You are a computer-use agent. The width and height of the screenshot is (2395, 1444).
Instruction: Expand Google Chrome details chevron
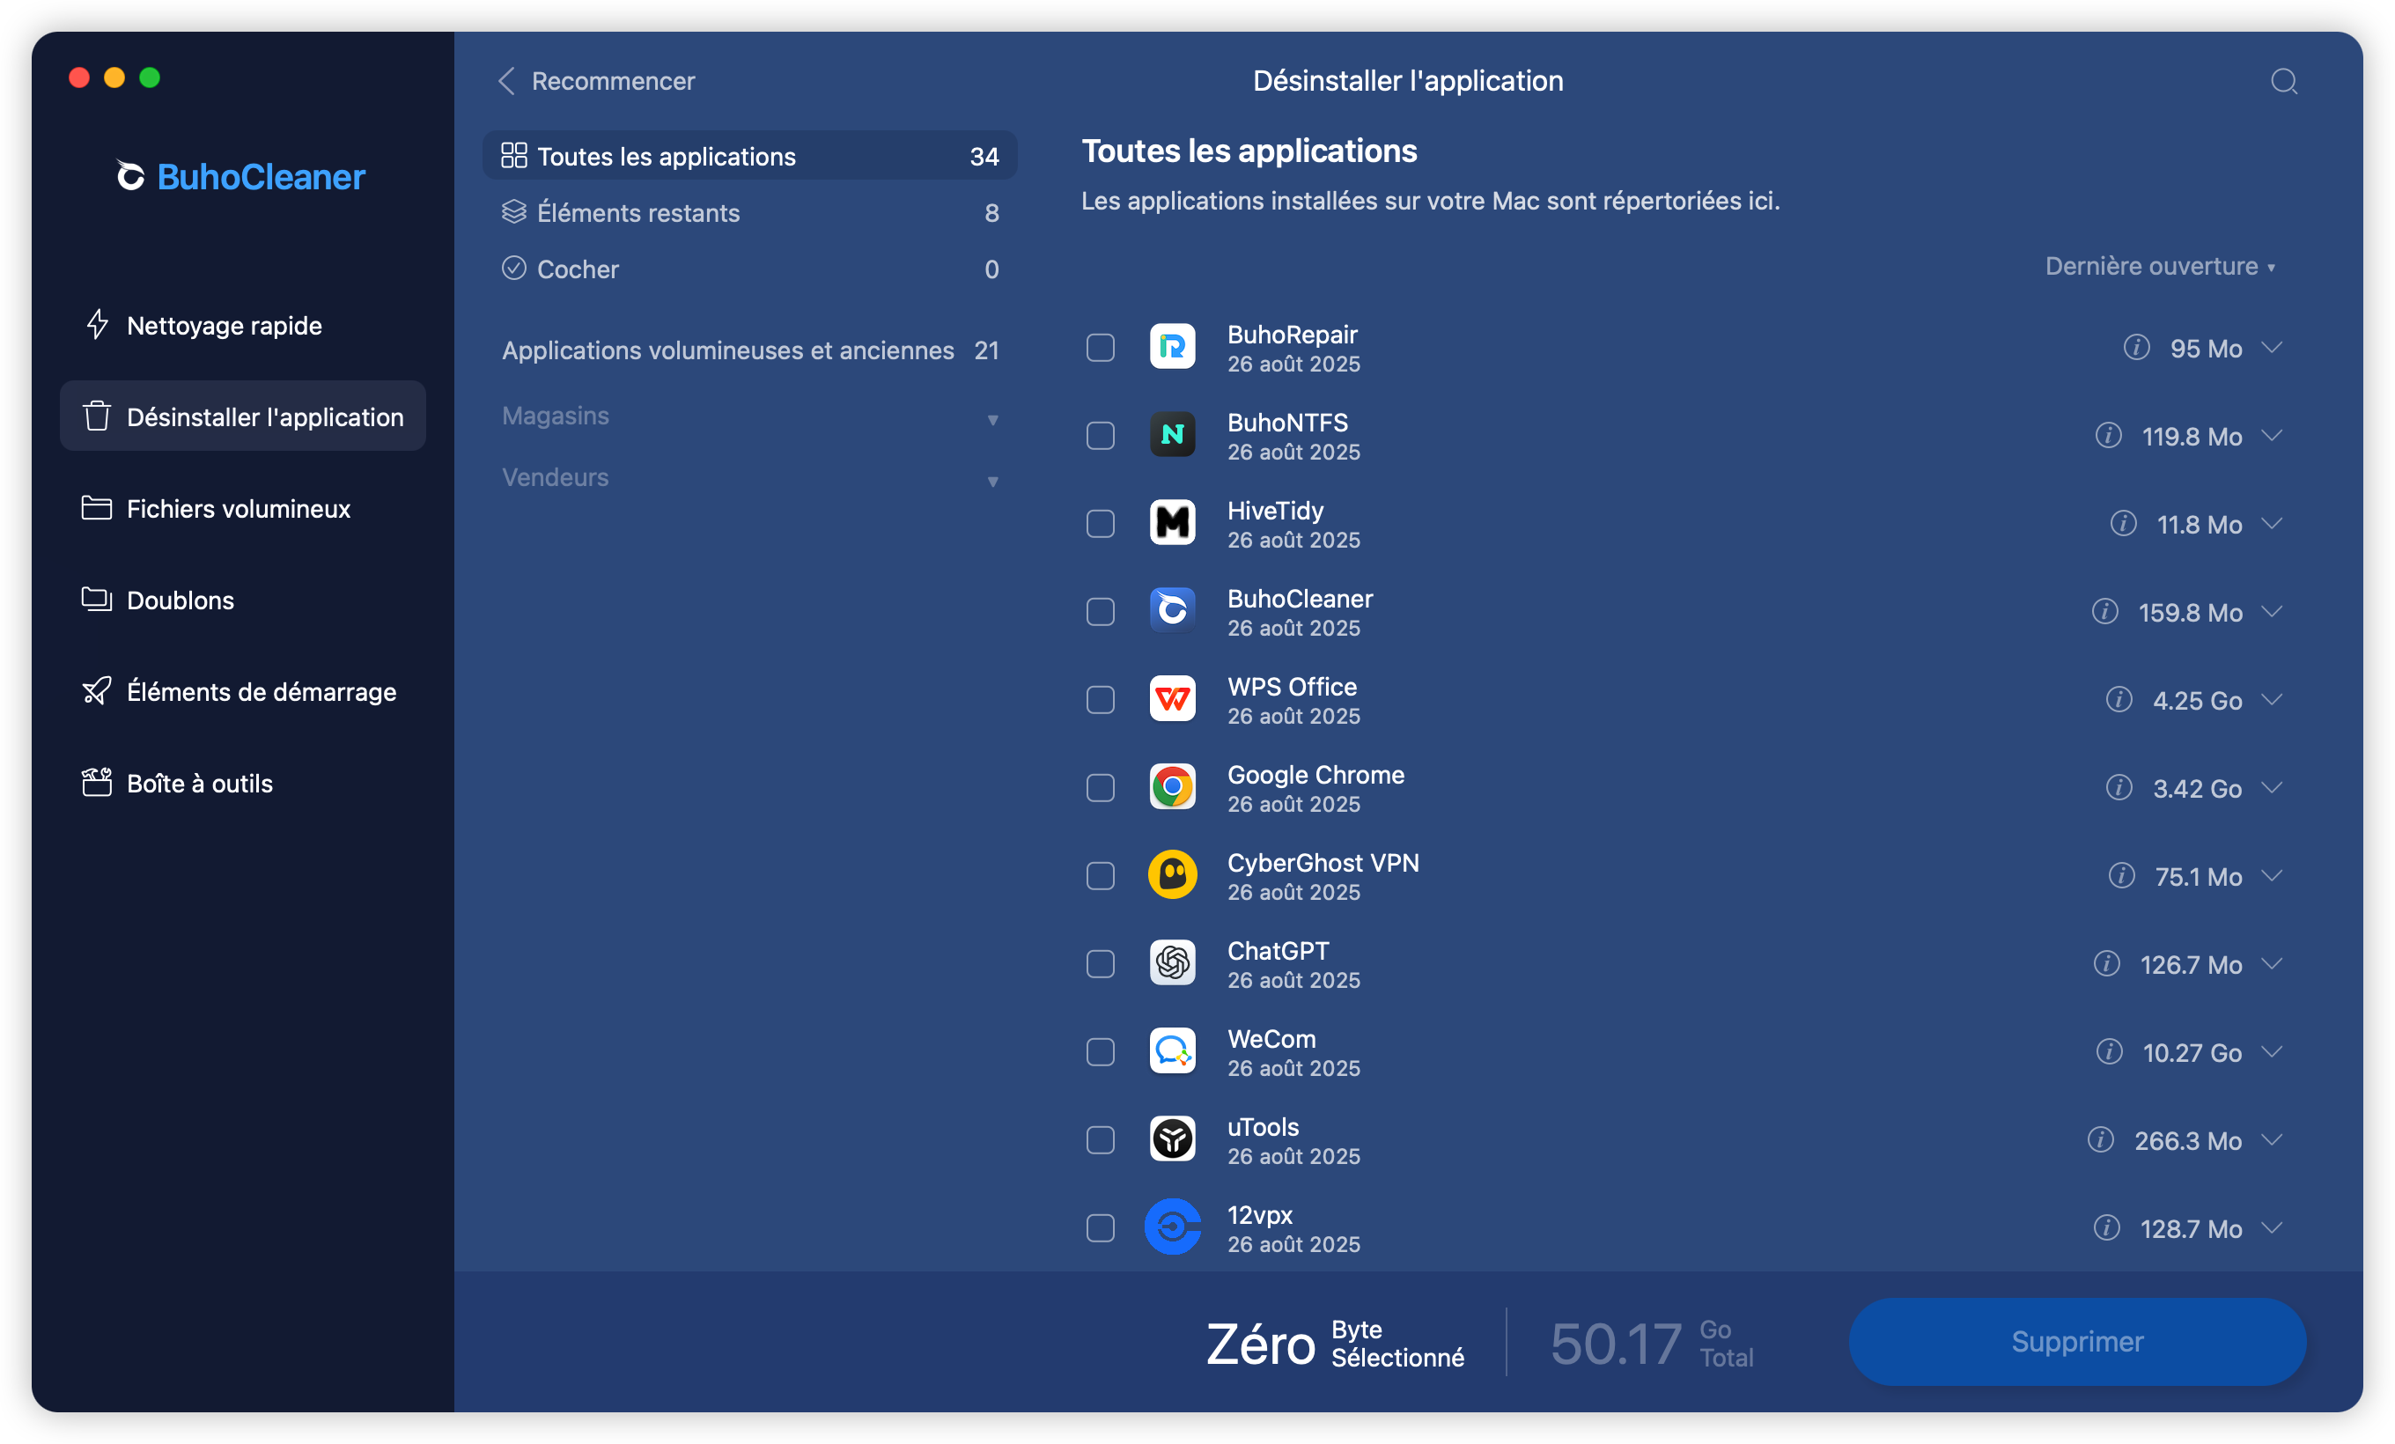2271,787
